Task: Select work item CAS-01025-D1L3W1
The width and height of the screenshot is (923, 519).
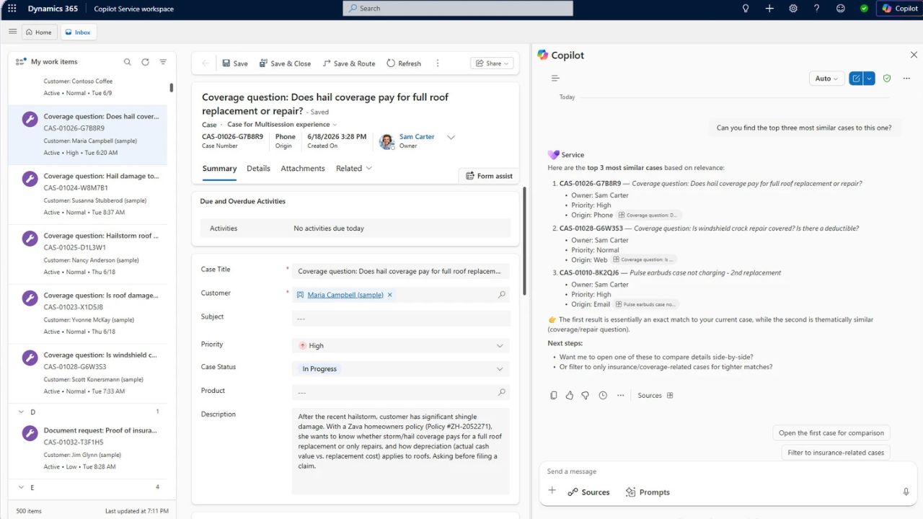Action: [x=87, y=254]
